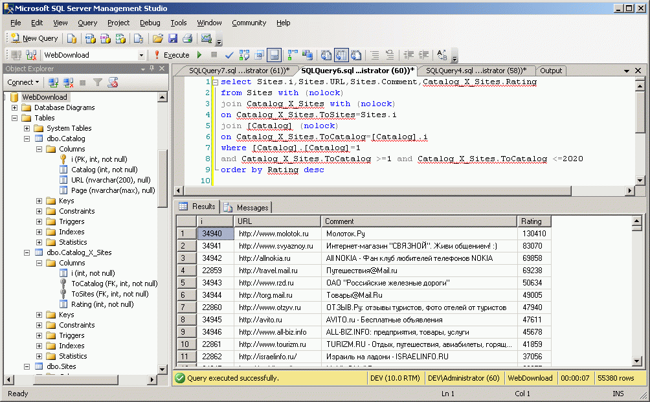Click the Rating column header in results
Screen dimensions: 650x402
[533, 221]
